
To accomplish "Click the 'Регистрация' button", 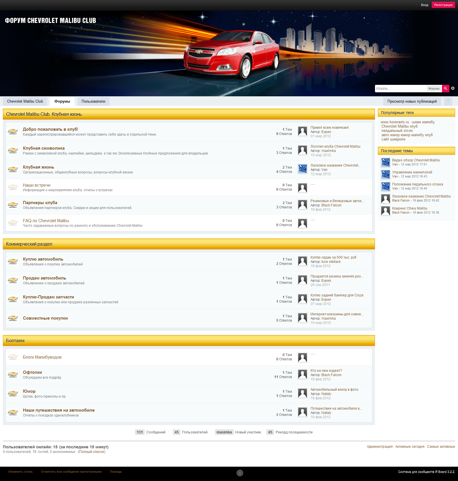I will (x=443, y=5).
